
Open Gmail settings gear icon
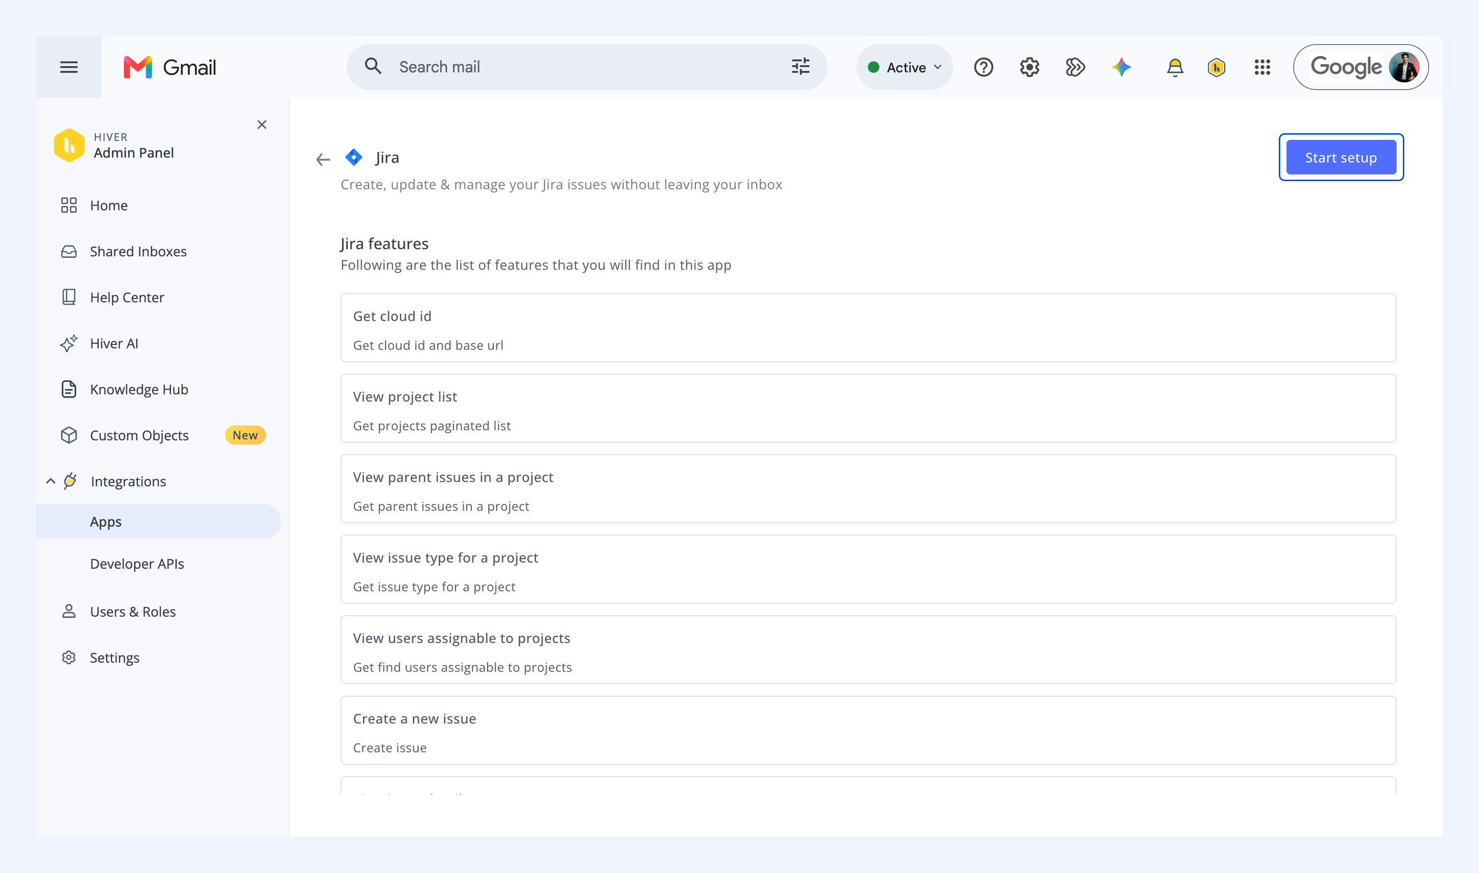click(1029, 67)
